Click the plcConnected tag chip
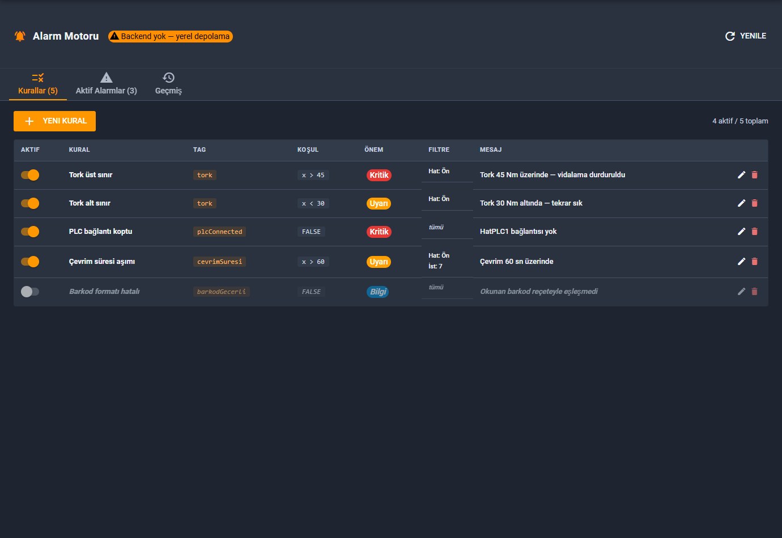Viewport: 782px width, 538px height. 220,232
